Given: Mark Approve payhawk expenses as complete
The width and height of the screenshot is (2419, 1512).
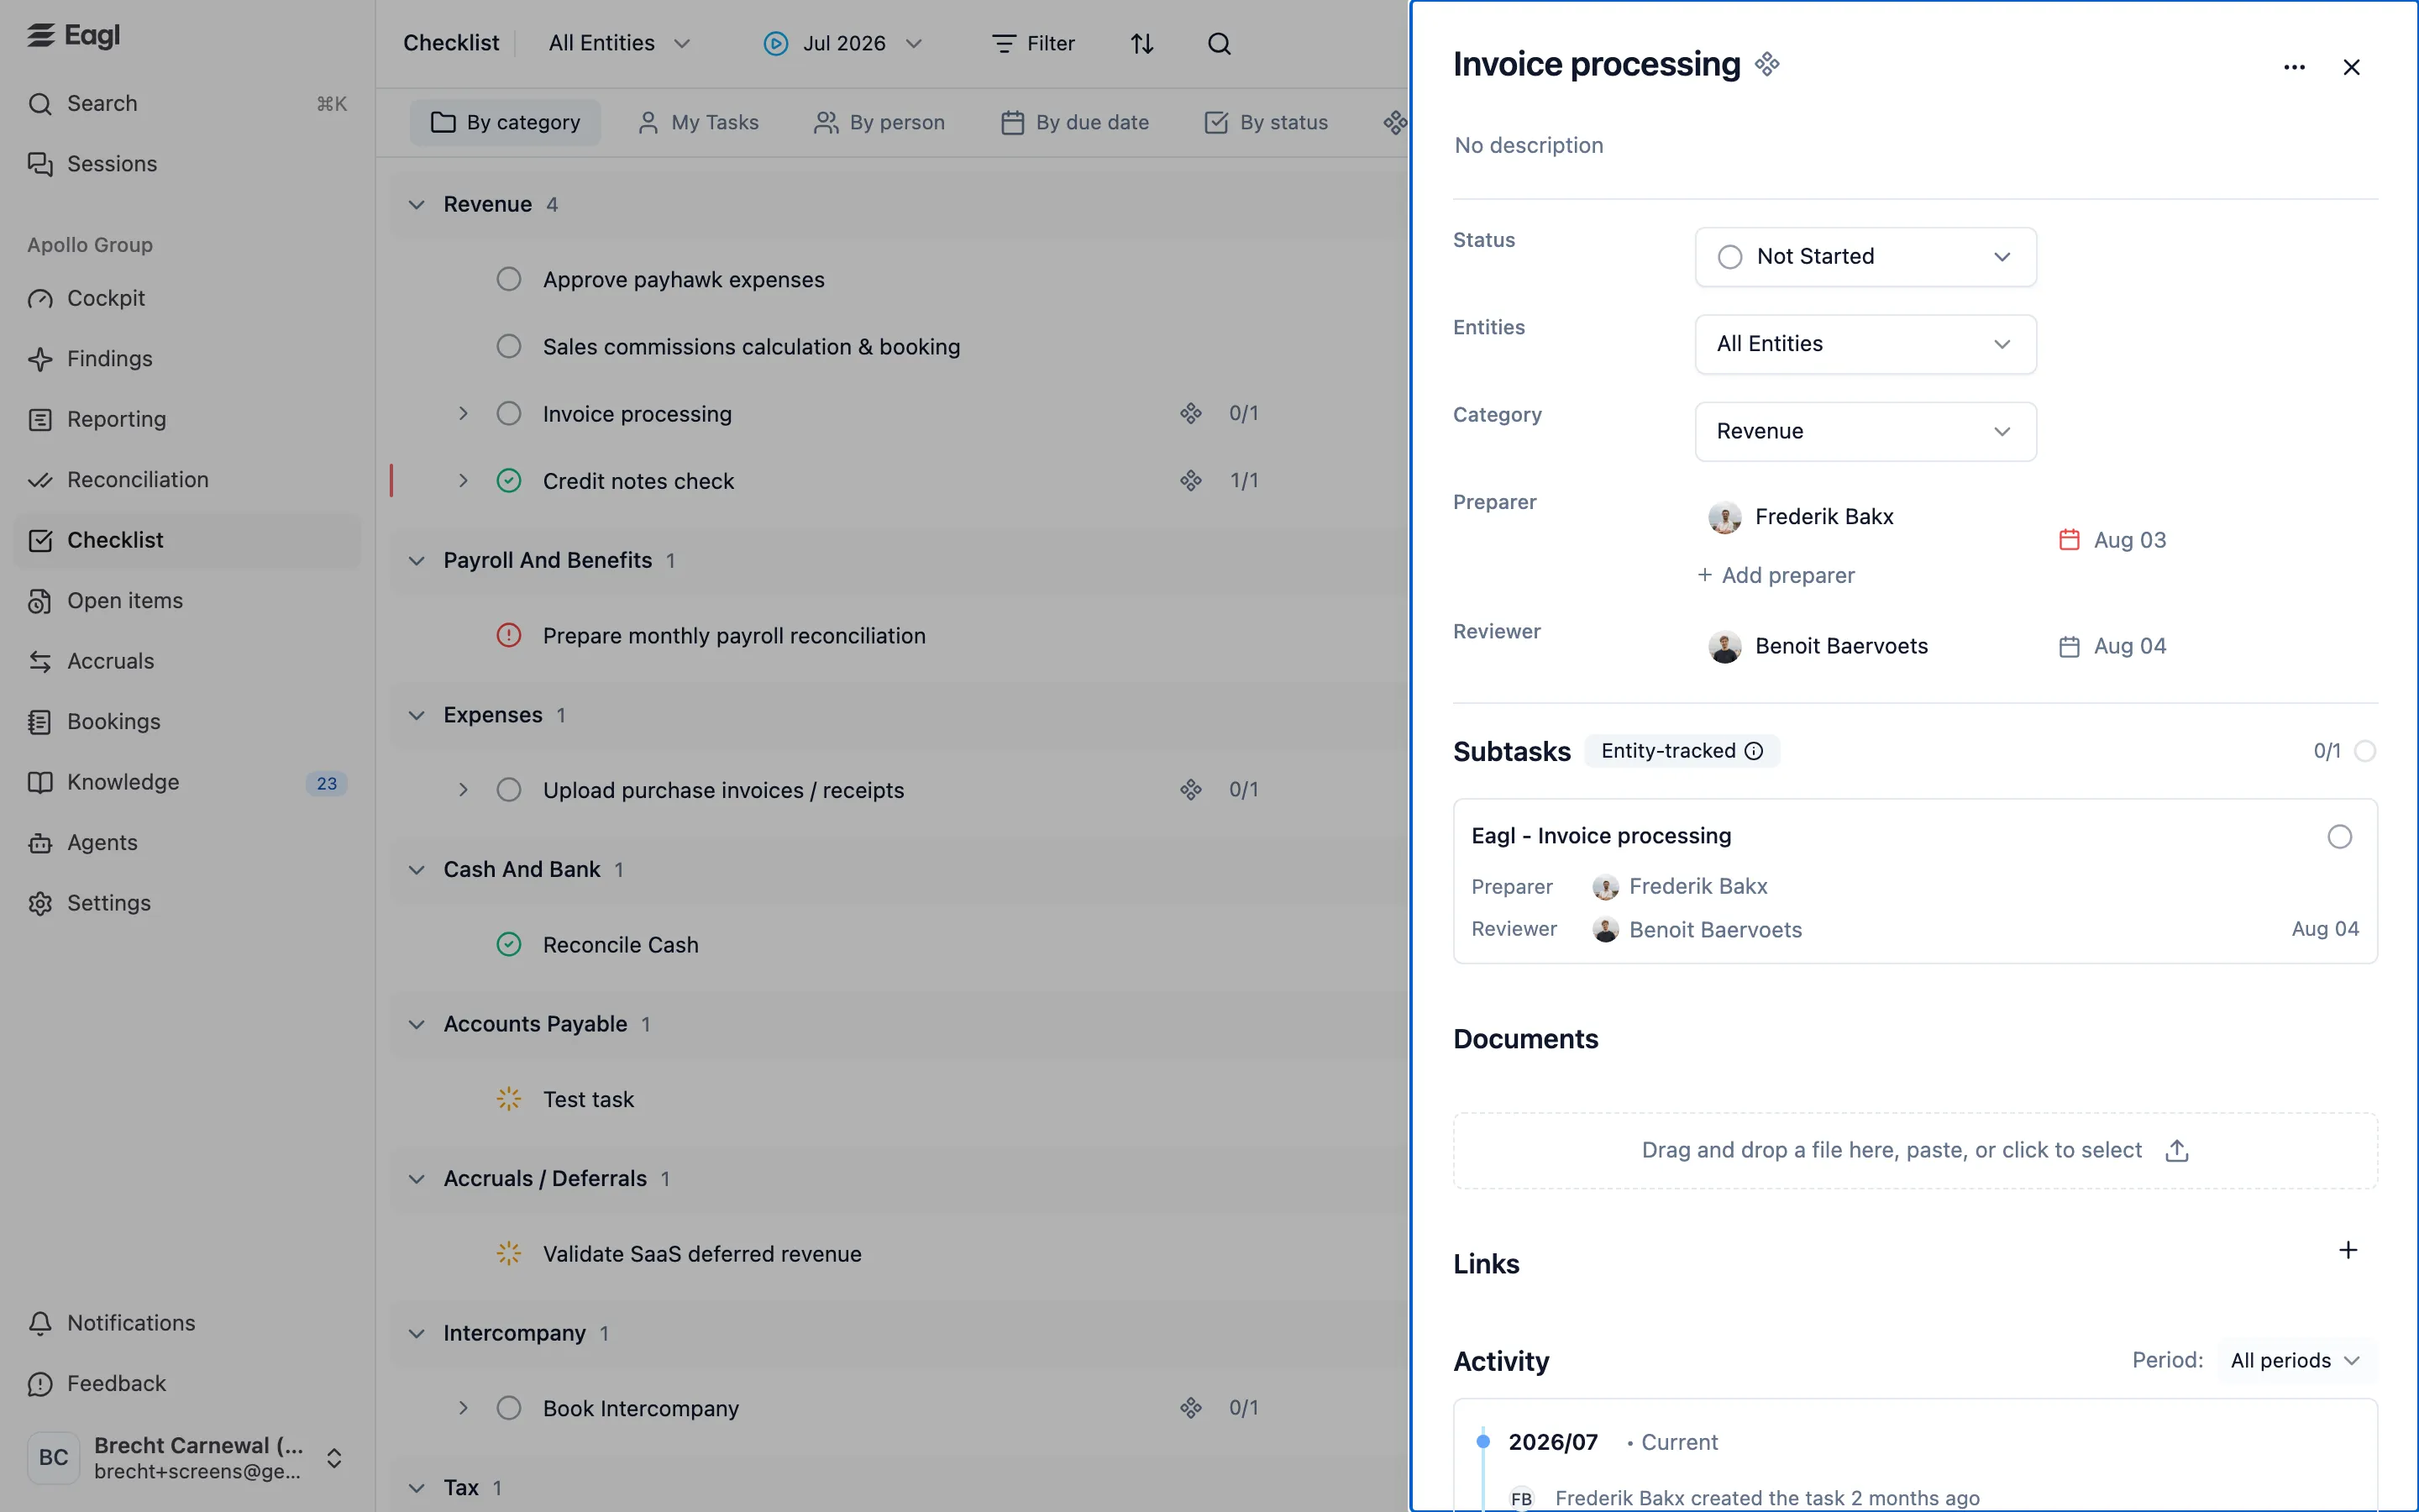Looking at the screenshot, I should coord(509,279).
